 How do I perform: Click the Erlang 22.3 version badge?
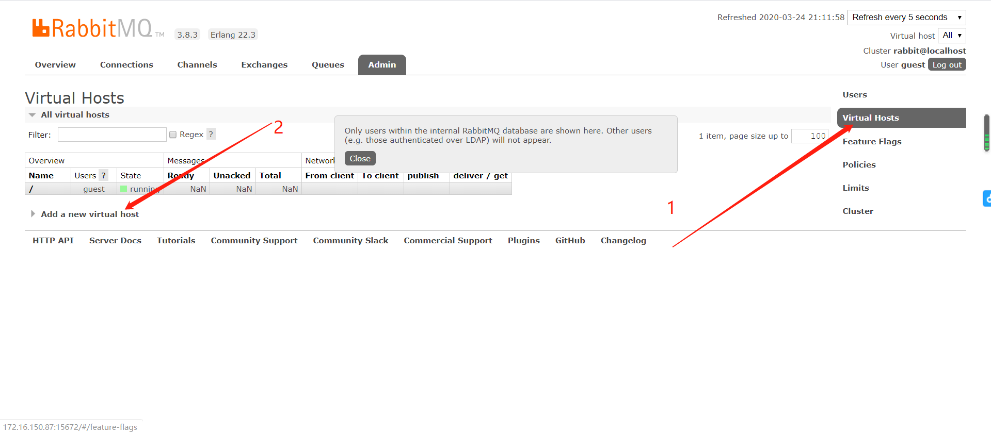233,35
